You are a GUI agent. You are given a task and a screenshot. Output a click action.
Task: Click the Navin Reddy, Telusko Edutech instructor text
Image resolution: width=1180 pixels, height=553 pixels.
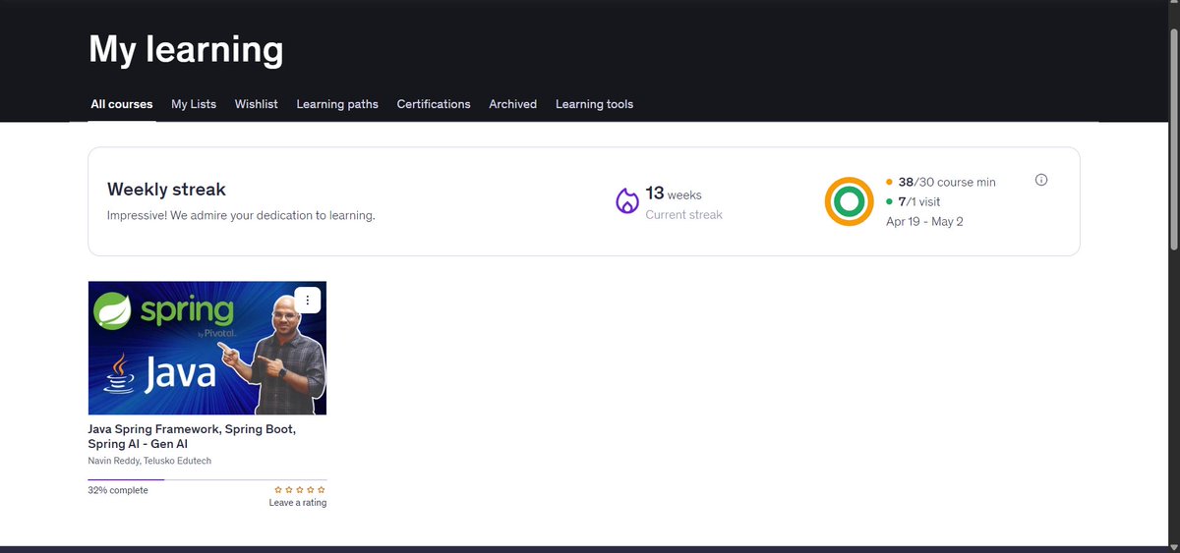149,461
